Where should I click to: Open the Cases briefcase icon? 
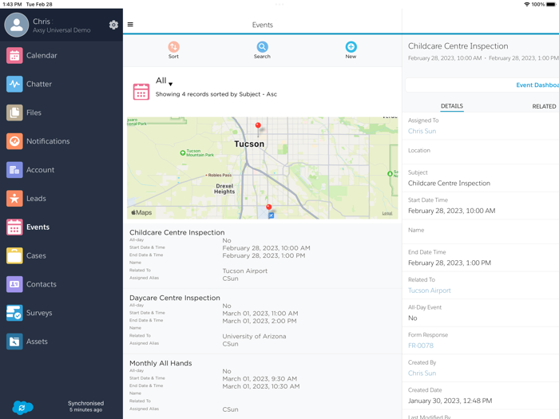(14, 255)
